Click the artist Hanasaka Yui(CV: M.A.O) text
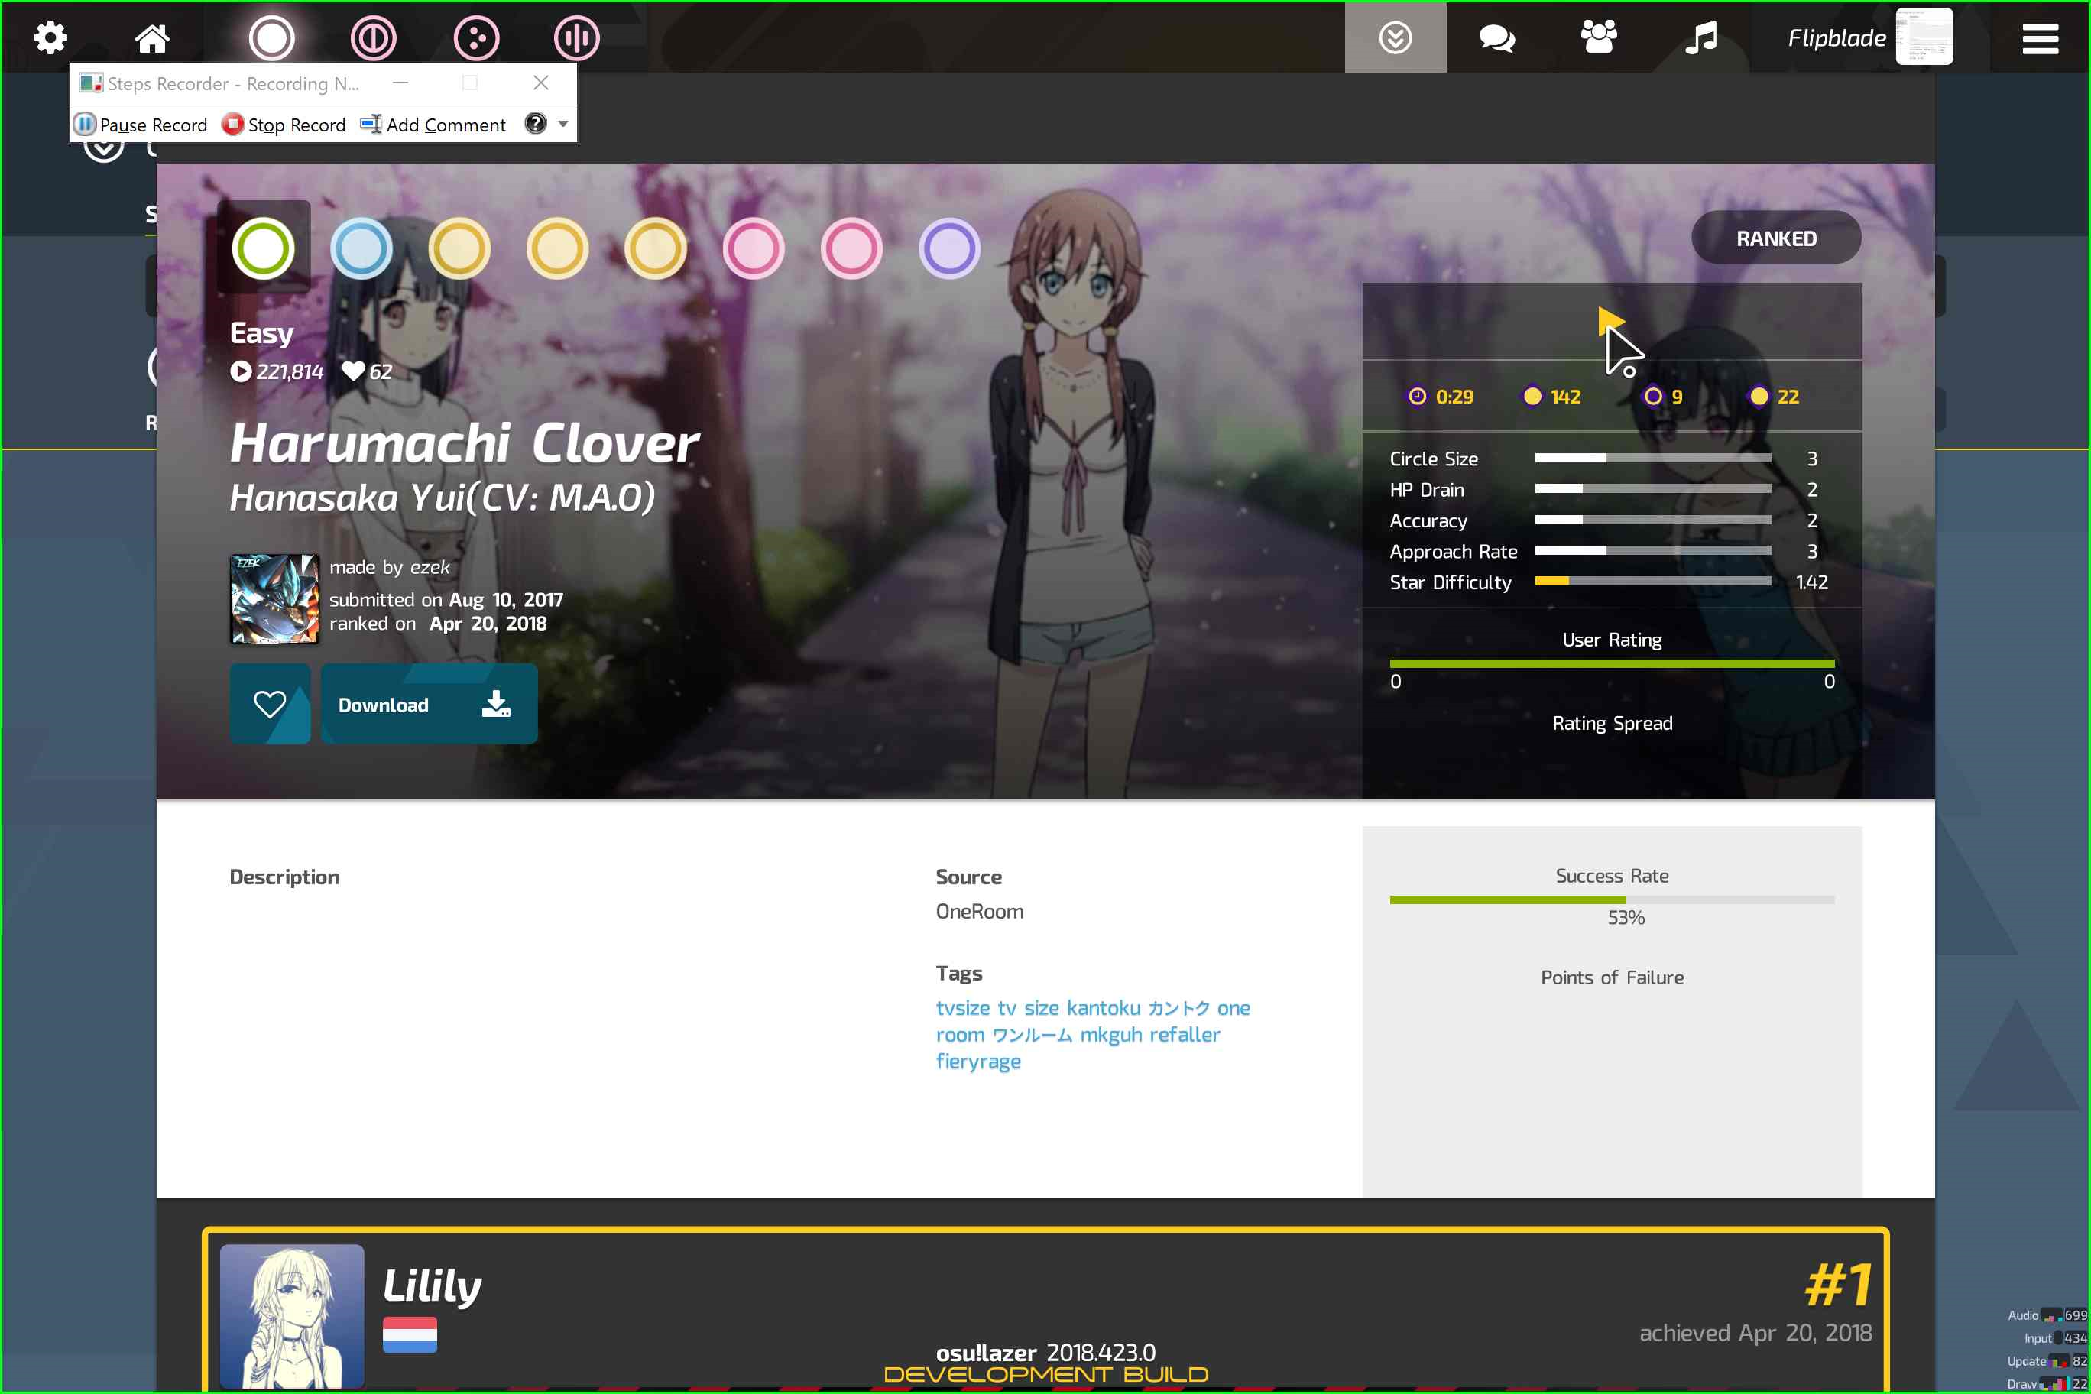 point(443,497)
